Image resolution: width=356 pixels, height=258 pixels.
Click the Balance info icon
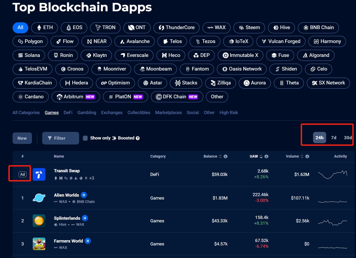click(x=226, y=156)
